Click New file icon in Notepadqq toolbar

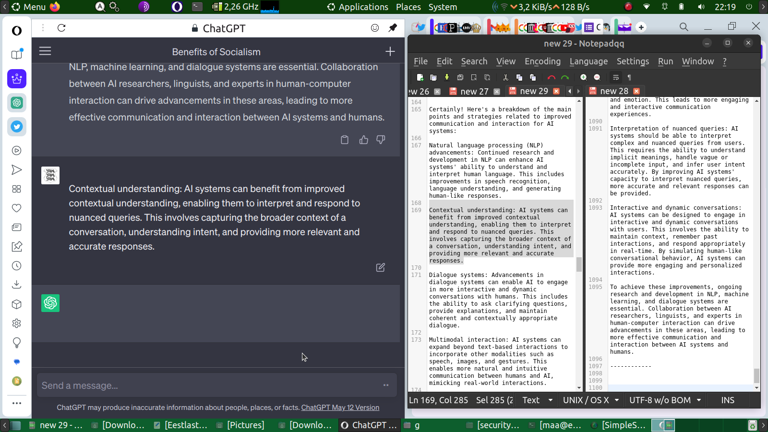tap(420, 77)
